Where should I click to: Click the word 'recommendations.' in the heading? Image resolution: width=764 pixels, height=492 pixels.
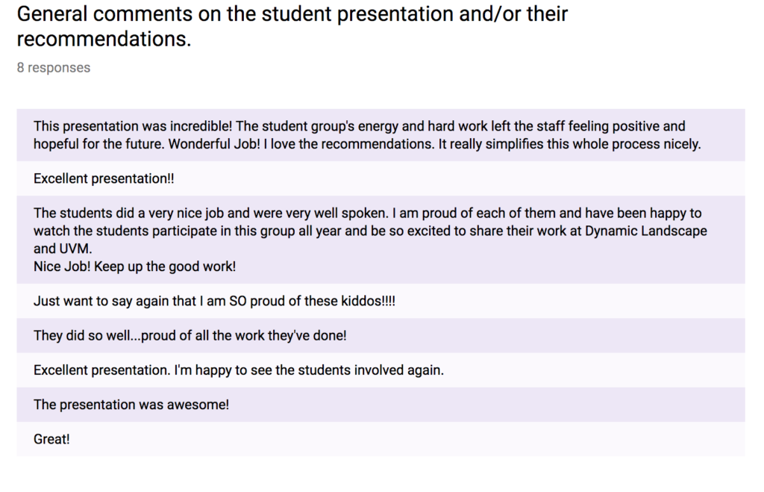104,39
